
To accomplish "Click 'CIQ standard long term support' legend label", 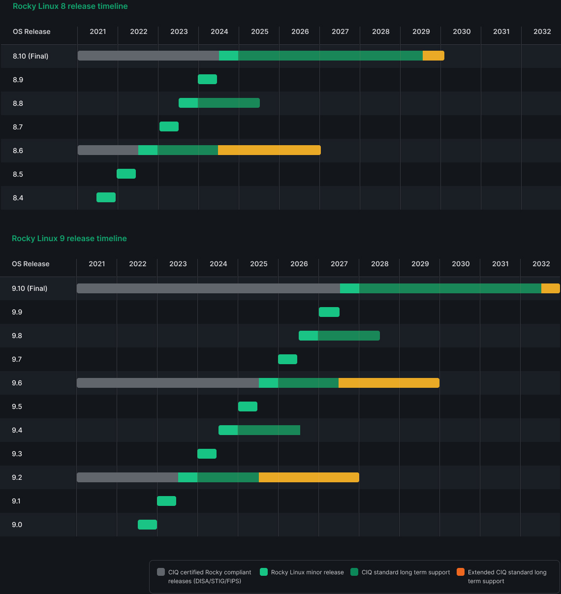I will 406,572.
